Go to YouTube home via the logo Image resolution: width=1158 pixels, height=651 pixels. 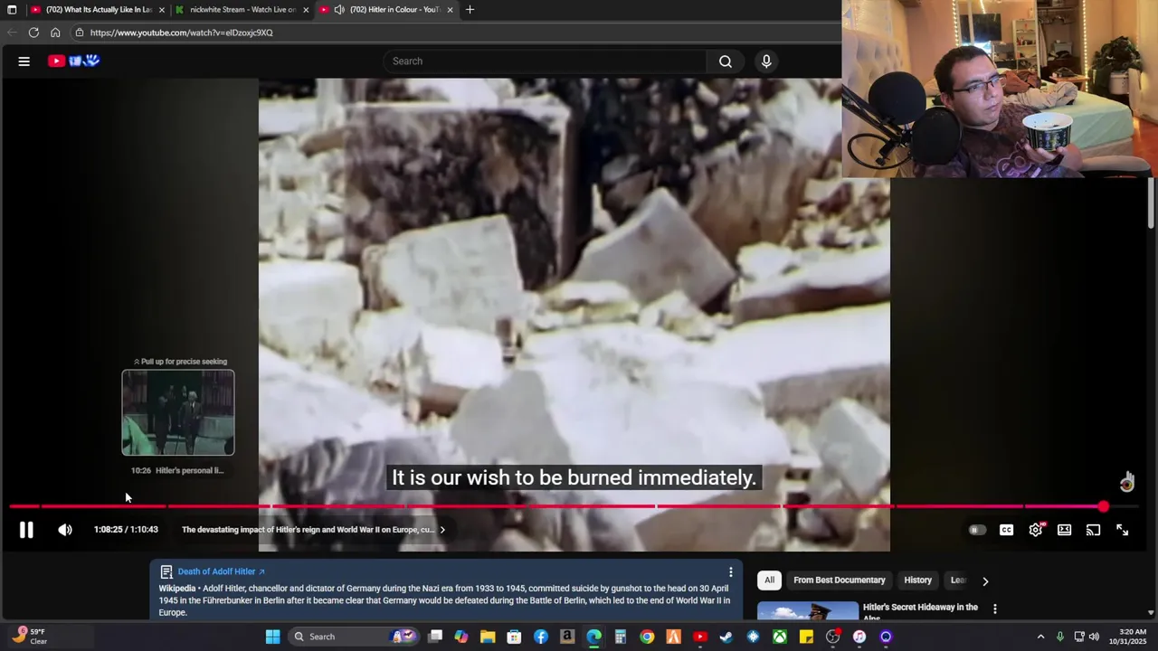[x=73, y=61]
